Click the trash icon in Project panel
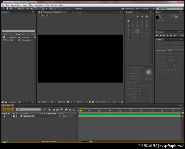185x149 pixels. point(20,102)
